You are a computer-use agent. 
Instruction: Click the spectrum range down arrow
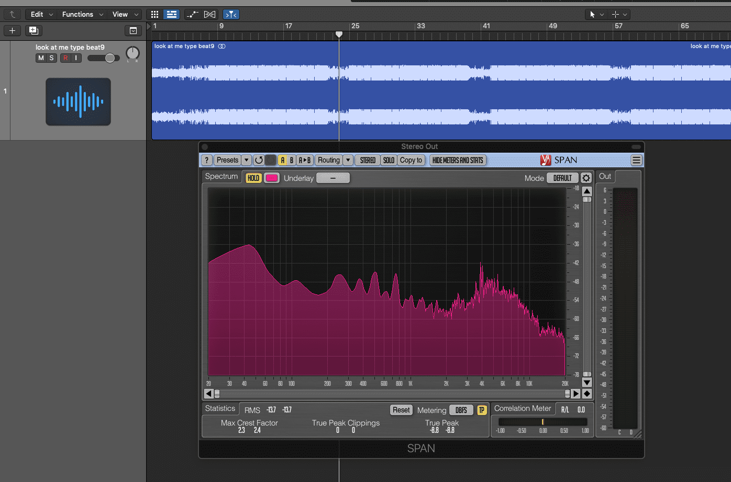coord(587,383)
